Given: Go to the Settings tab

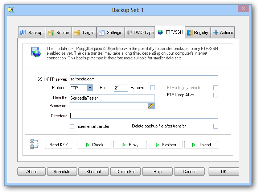Looking at the screenshot, I should pos(111,33).
